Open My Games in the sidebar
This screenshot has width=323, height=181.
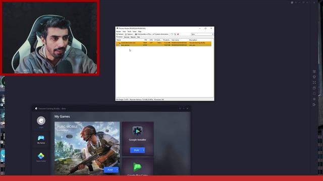(x=41, y=139)
